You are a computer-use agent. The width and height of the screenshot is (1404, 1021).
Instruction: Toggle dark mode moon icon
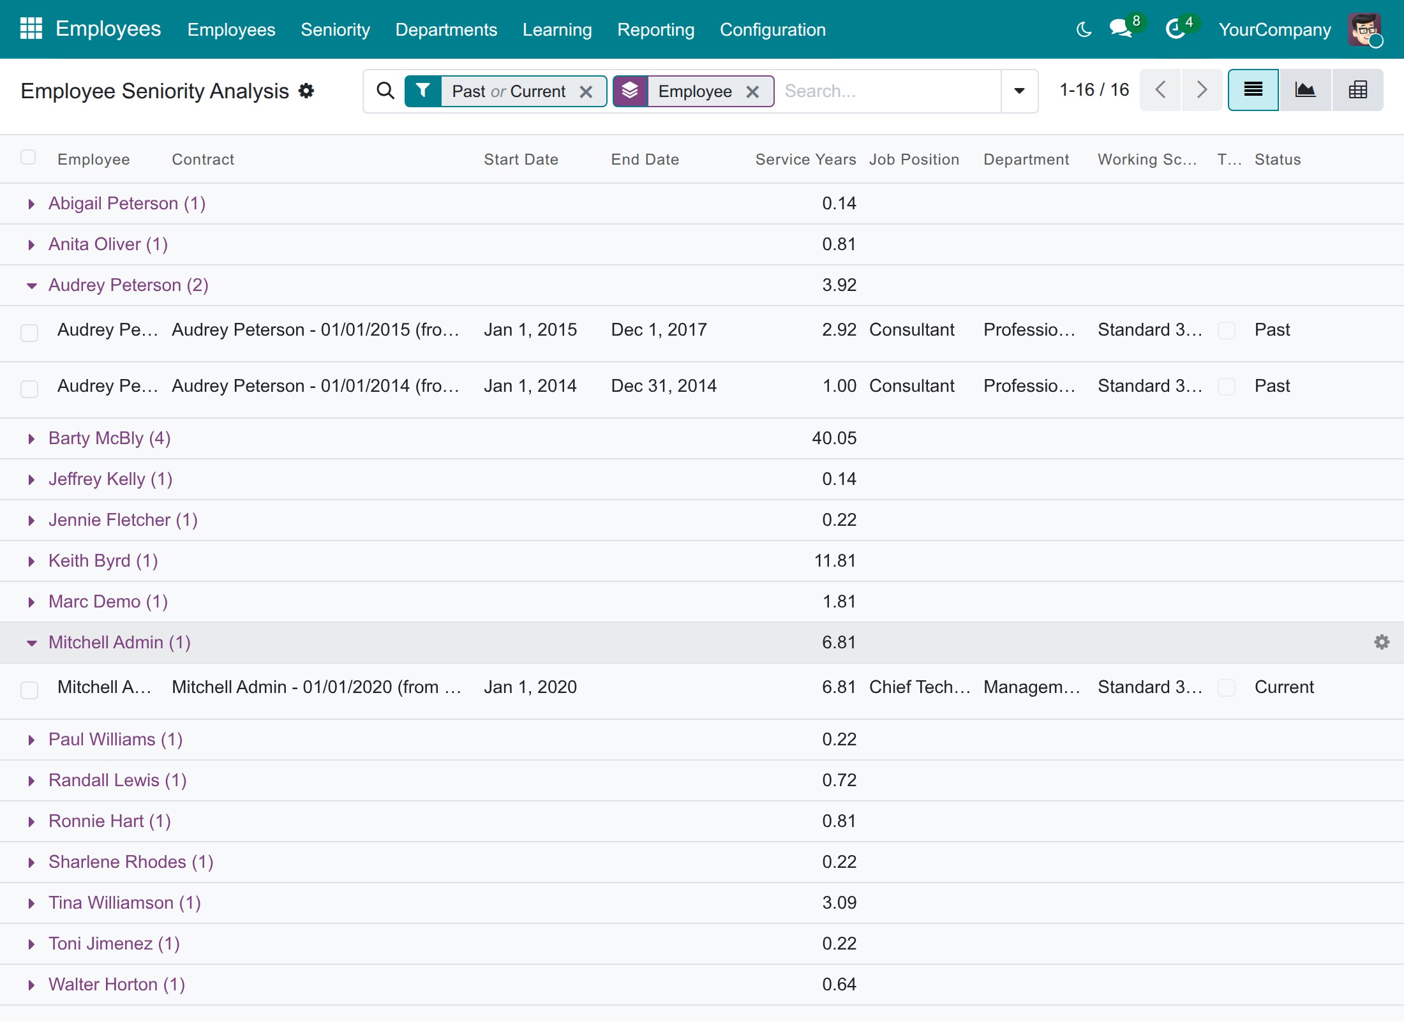[x=1084, y=29]
